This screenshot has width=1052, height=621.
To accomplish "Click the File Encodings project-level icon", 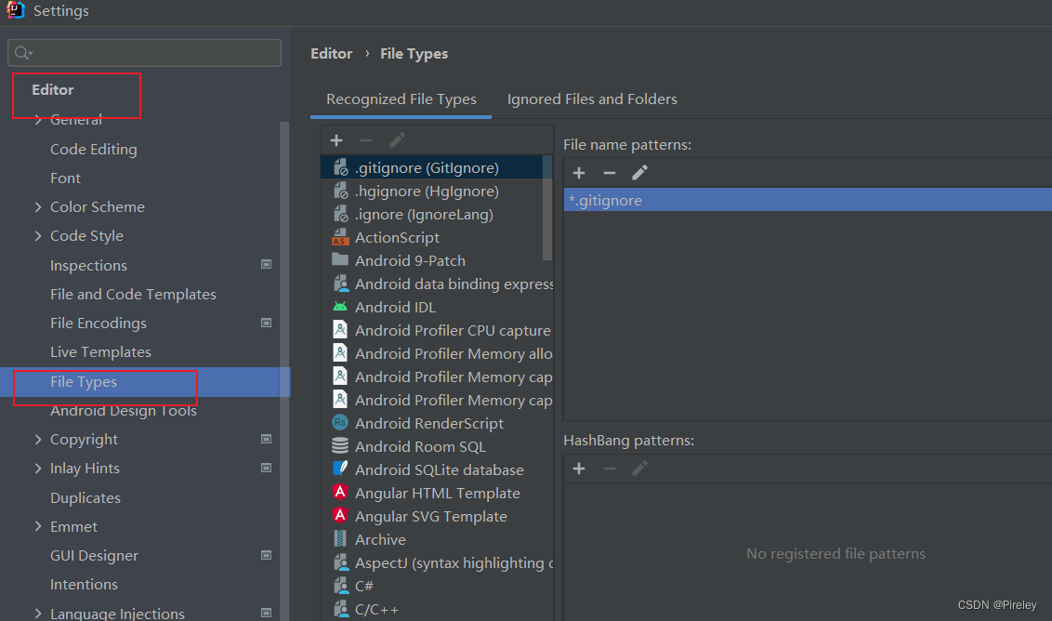I will click(267, 323).
